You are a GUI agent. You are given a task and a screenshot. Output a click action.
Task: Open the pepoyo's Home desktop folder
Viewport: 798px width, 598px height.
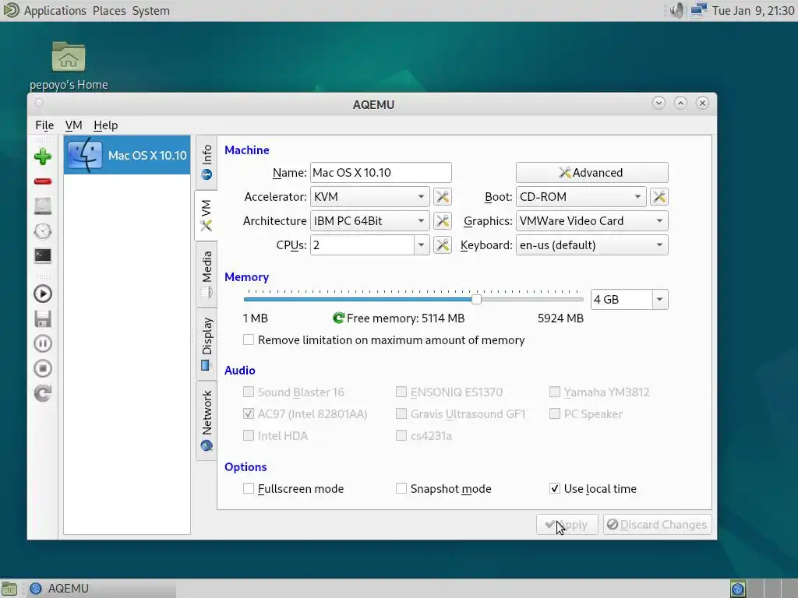pos(69,66)
